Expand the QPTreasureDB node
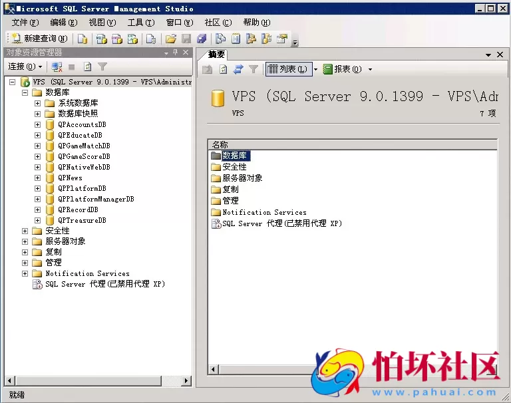 tap(37, 220)
